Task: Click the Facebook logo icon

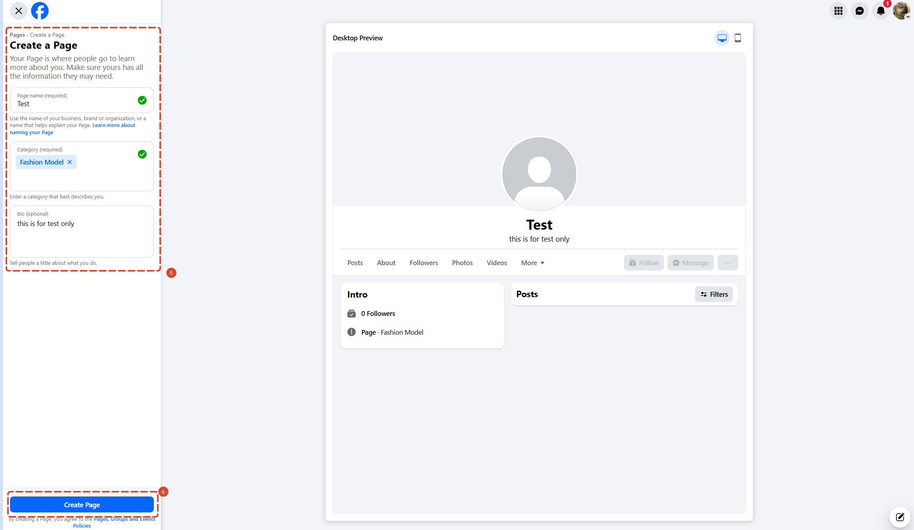Action: 40,11
